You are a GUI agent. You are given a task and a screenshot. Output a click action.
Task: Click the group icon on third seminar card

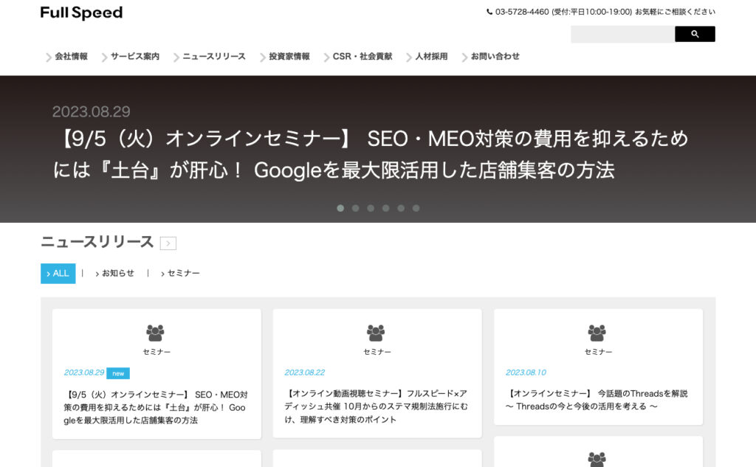tap(597, 333)
